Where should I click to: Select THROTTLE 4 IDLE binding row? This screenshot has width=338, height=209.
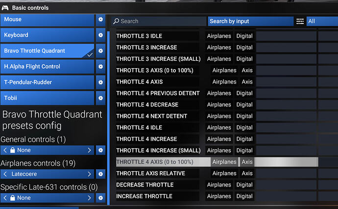(x=158, y=128)
